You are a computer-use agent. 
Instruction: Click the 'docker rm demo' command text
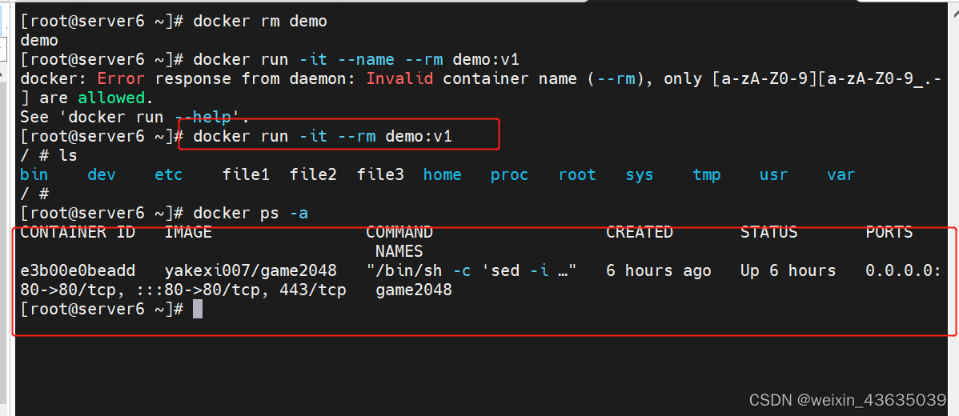[x=260, y=22]
